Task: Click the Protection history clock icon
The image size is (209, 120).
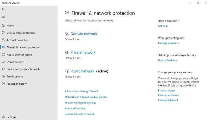Action: pos(3,84)
